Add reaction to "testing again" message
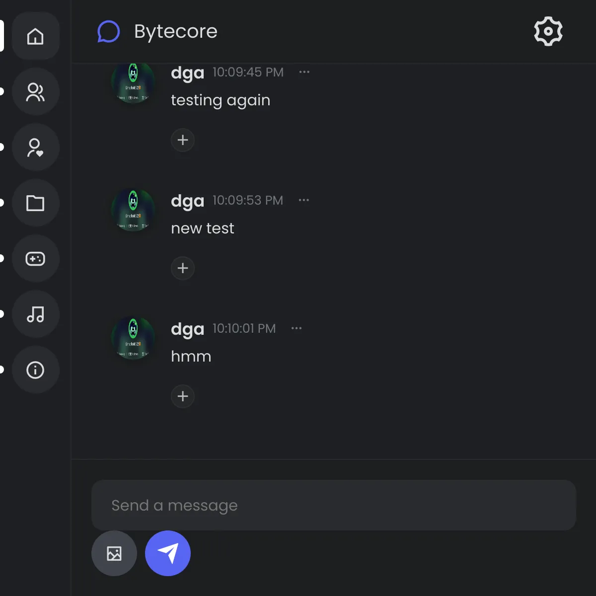Image resolution: width=596 pixels, height=596 pixels. click(183, 140)
